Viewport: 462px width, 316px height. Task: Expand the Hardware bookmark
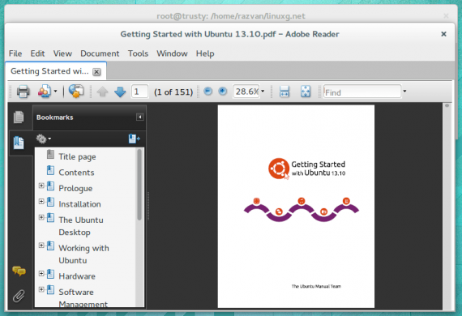41,274
